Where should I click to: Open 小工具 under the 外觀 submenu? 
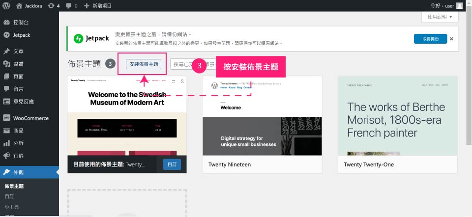click(12, 207)
